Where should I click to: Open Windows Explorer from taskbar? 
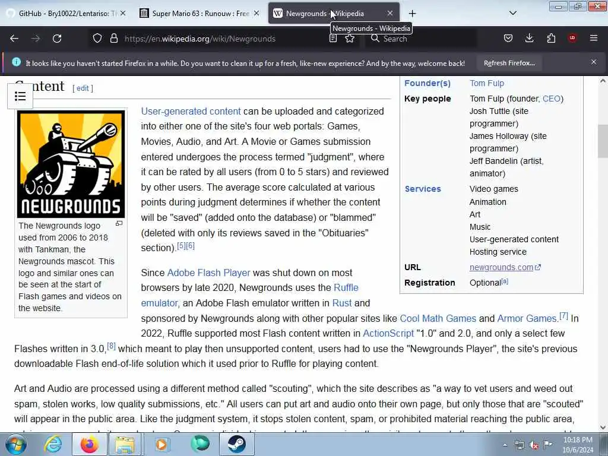125,444
